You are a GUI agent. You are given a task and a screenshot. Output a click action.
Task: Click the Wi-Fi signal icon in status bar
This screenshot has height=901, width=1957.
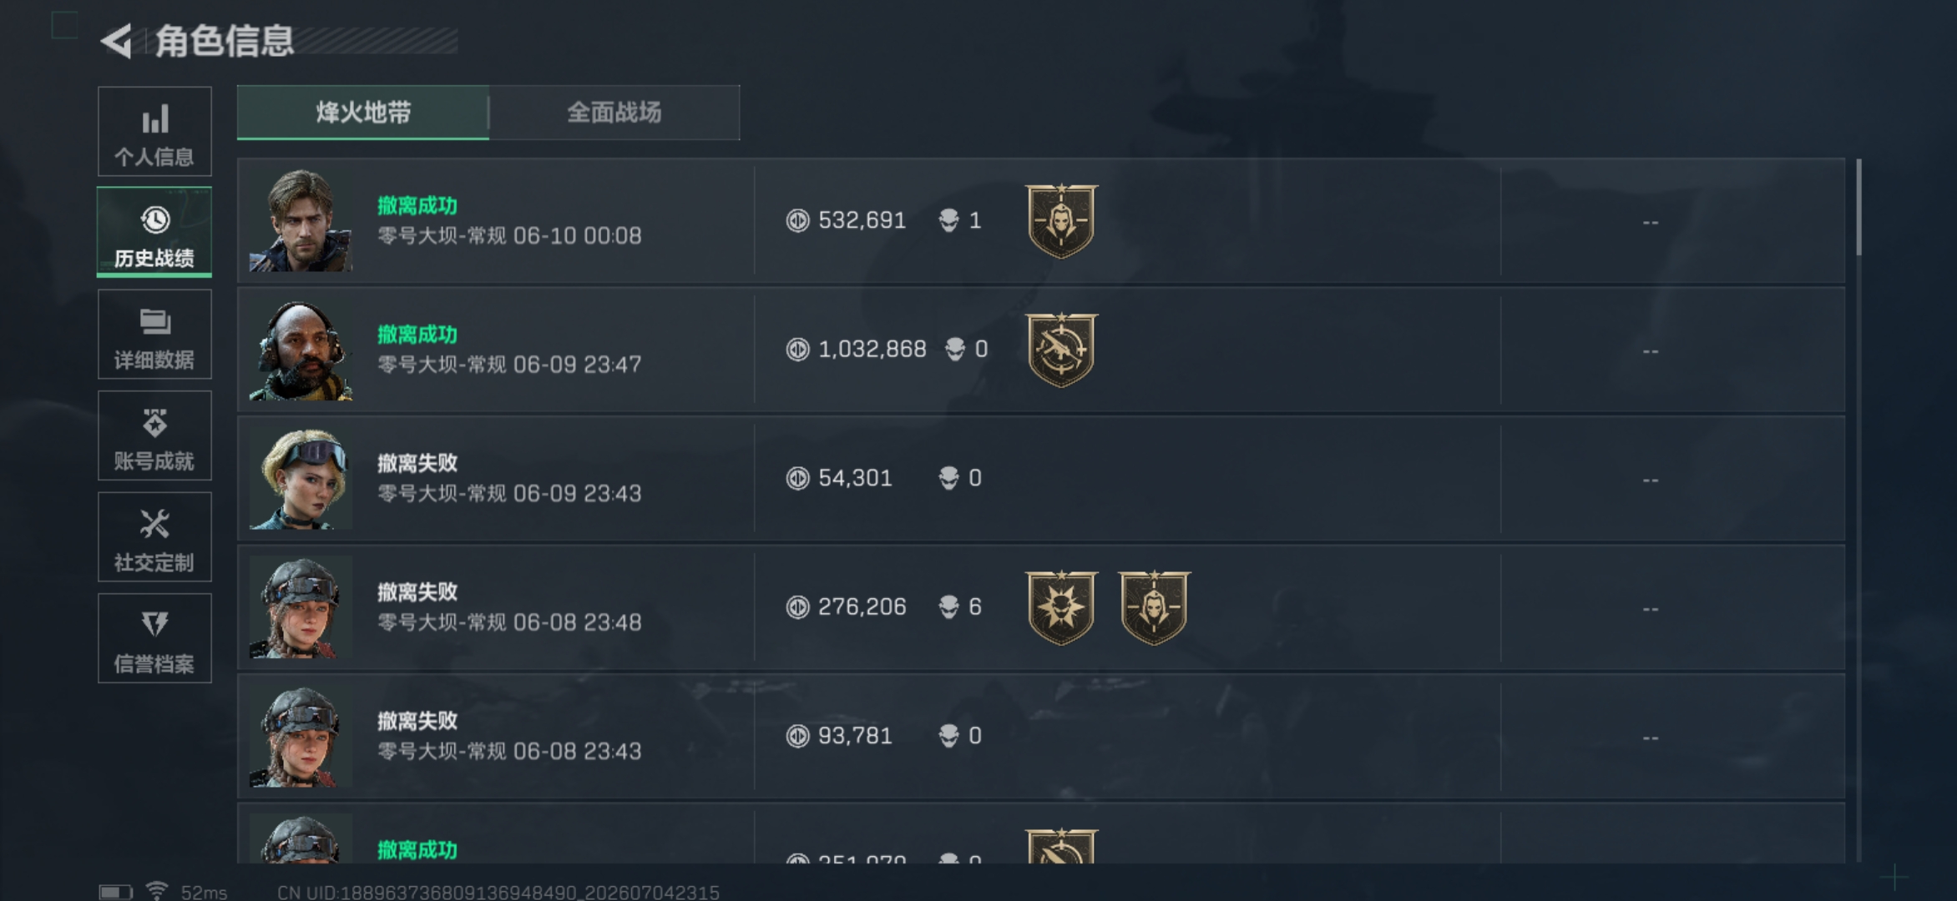point(156,891)
